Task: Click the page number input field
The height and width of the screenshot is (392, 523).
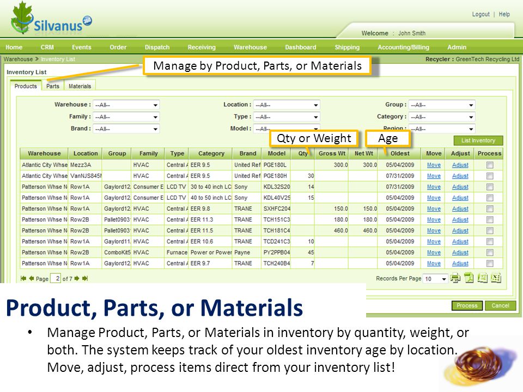Action: pos(56,278)
